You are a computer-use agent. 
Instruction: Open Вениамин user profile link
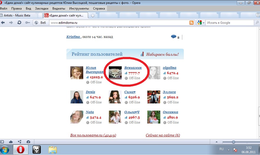[133, 67]
